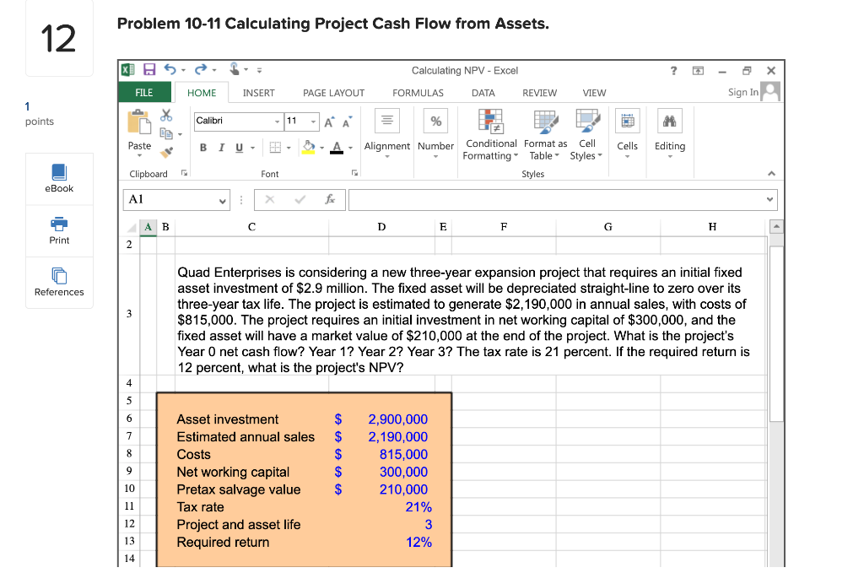Viewport: 864px width, 573px height.
Task: Open the Insert Function (fx) dialog
Action: pyautogui.click(x=329, y=200)
